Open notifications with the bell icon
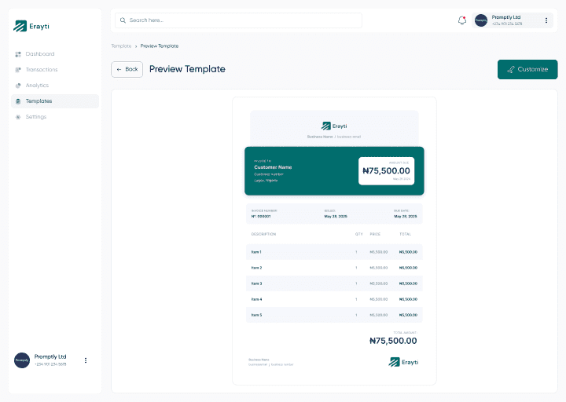566x402 pixels. pyautogui.click(x=462, y=20)
